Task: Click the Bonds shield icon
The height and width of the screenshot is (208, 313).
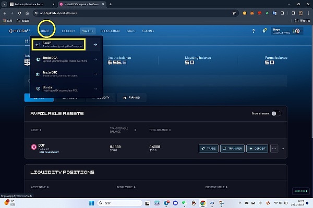Action: (38, 88)
